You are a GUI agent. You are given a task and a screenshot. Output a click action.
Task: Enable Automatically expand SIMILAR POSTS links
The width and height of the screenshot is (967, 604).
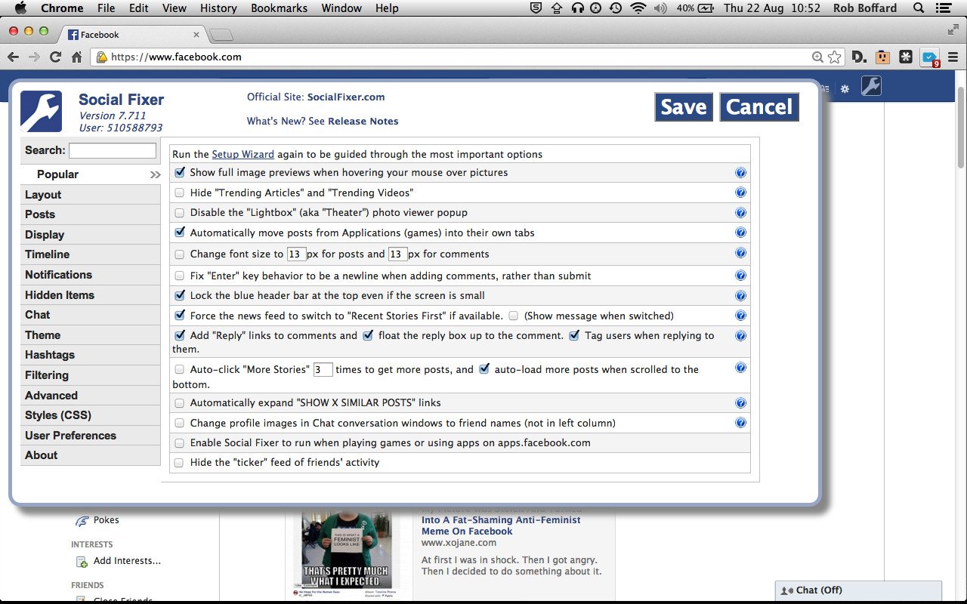(x=180, y=403)
